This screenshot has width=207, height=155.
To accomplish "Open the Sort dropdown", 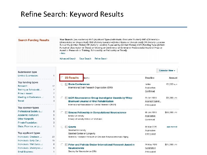I will (x=87, y=78).
